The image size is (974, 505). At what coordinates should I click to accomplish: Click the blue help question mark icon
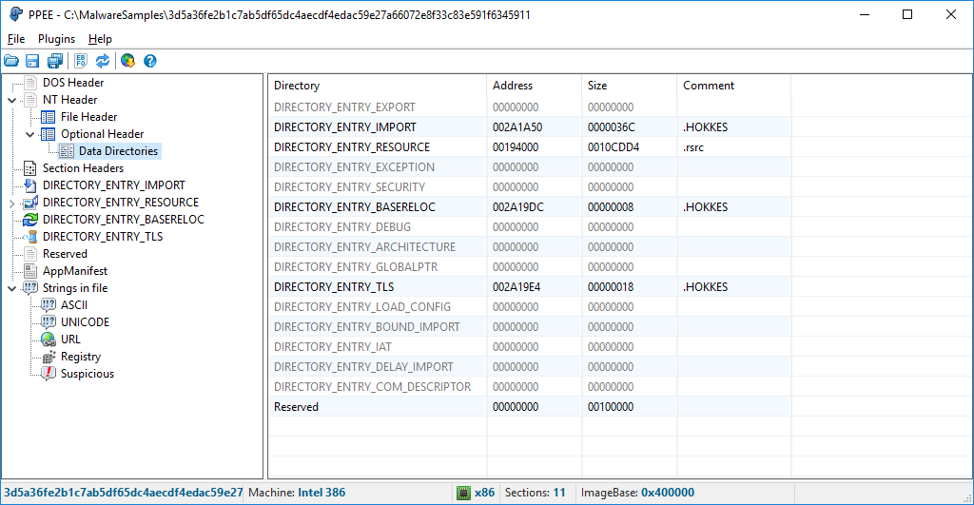(149, 61)
